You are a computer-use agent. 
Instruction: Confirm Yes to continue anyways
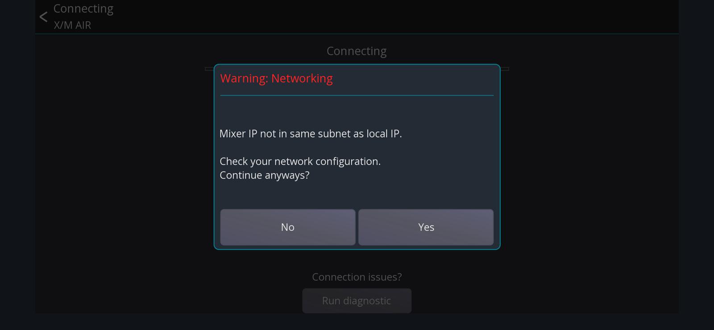pos(426,227)
